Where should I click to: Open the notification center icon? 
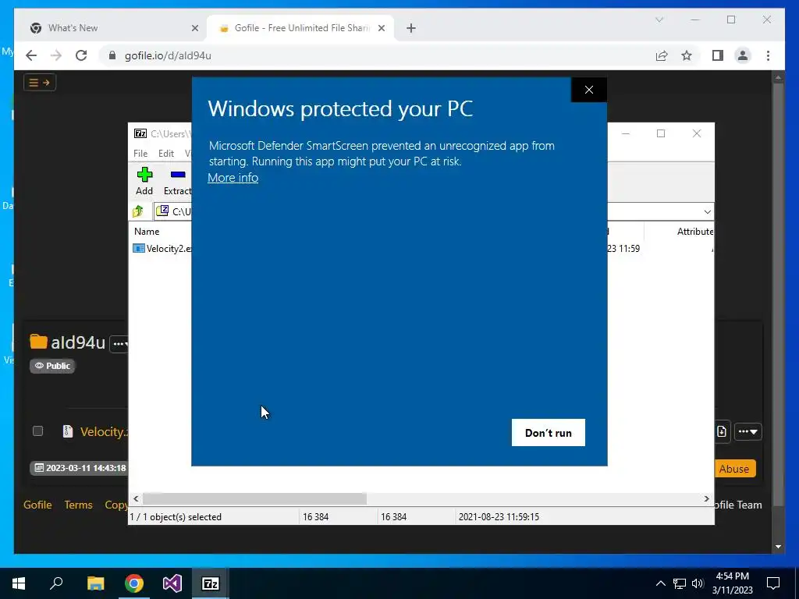(773, 583)
